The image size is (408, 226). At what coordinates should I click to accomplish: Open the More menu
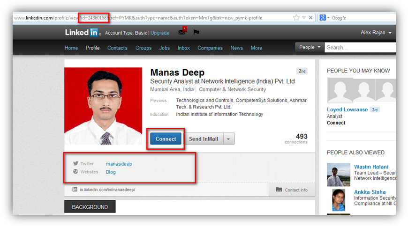257,48
